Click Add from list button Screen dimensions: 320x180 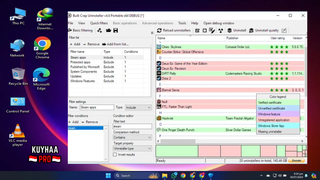(x=115, y=44)
